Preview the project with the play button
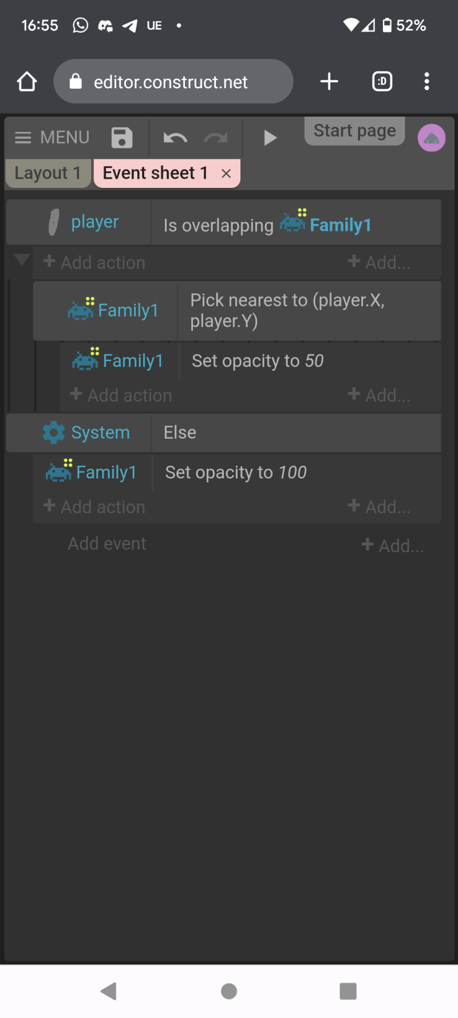 270,138
